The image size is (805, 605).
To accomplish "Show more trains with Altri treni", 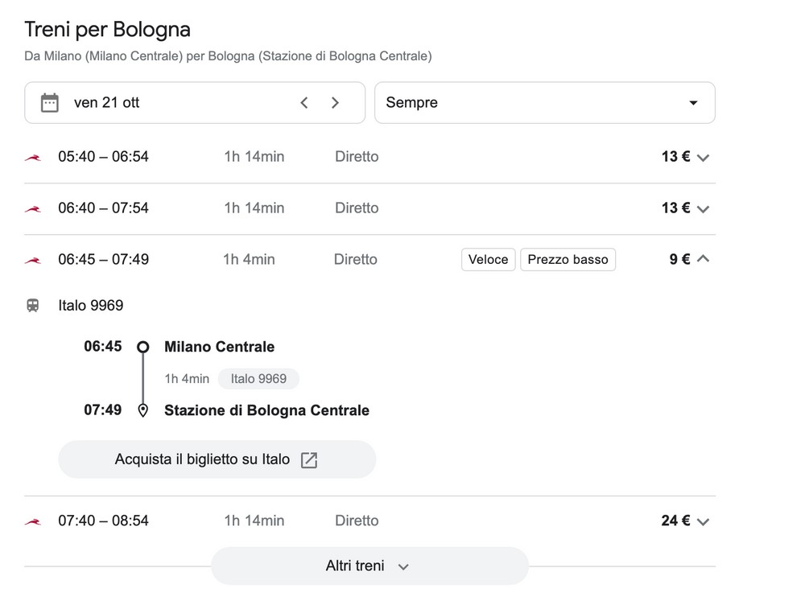I will (369, 566).
